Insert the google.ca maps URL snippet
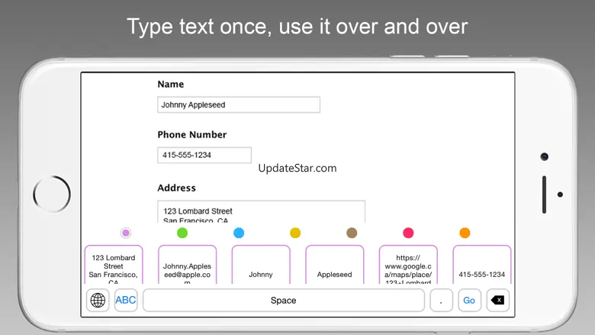This screenshot has height=335, width=595. coord(408,265)
